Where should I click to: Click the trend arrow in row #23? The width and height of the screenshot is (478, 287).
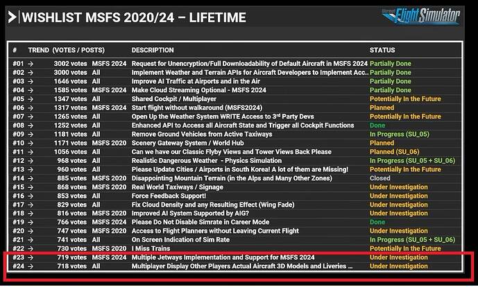coord(31,258)
